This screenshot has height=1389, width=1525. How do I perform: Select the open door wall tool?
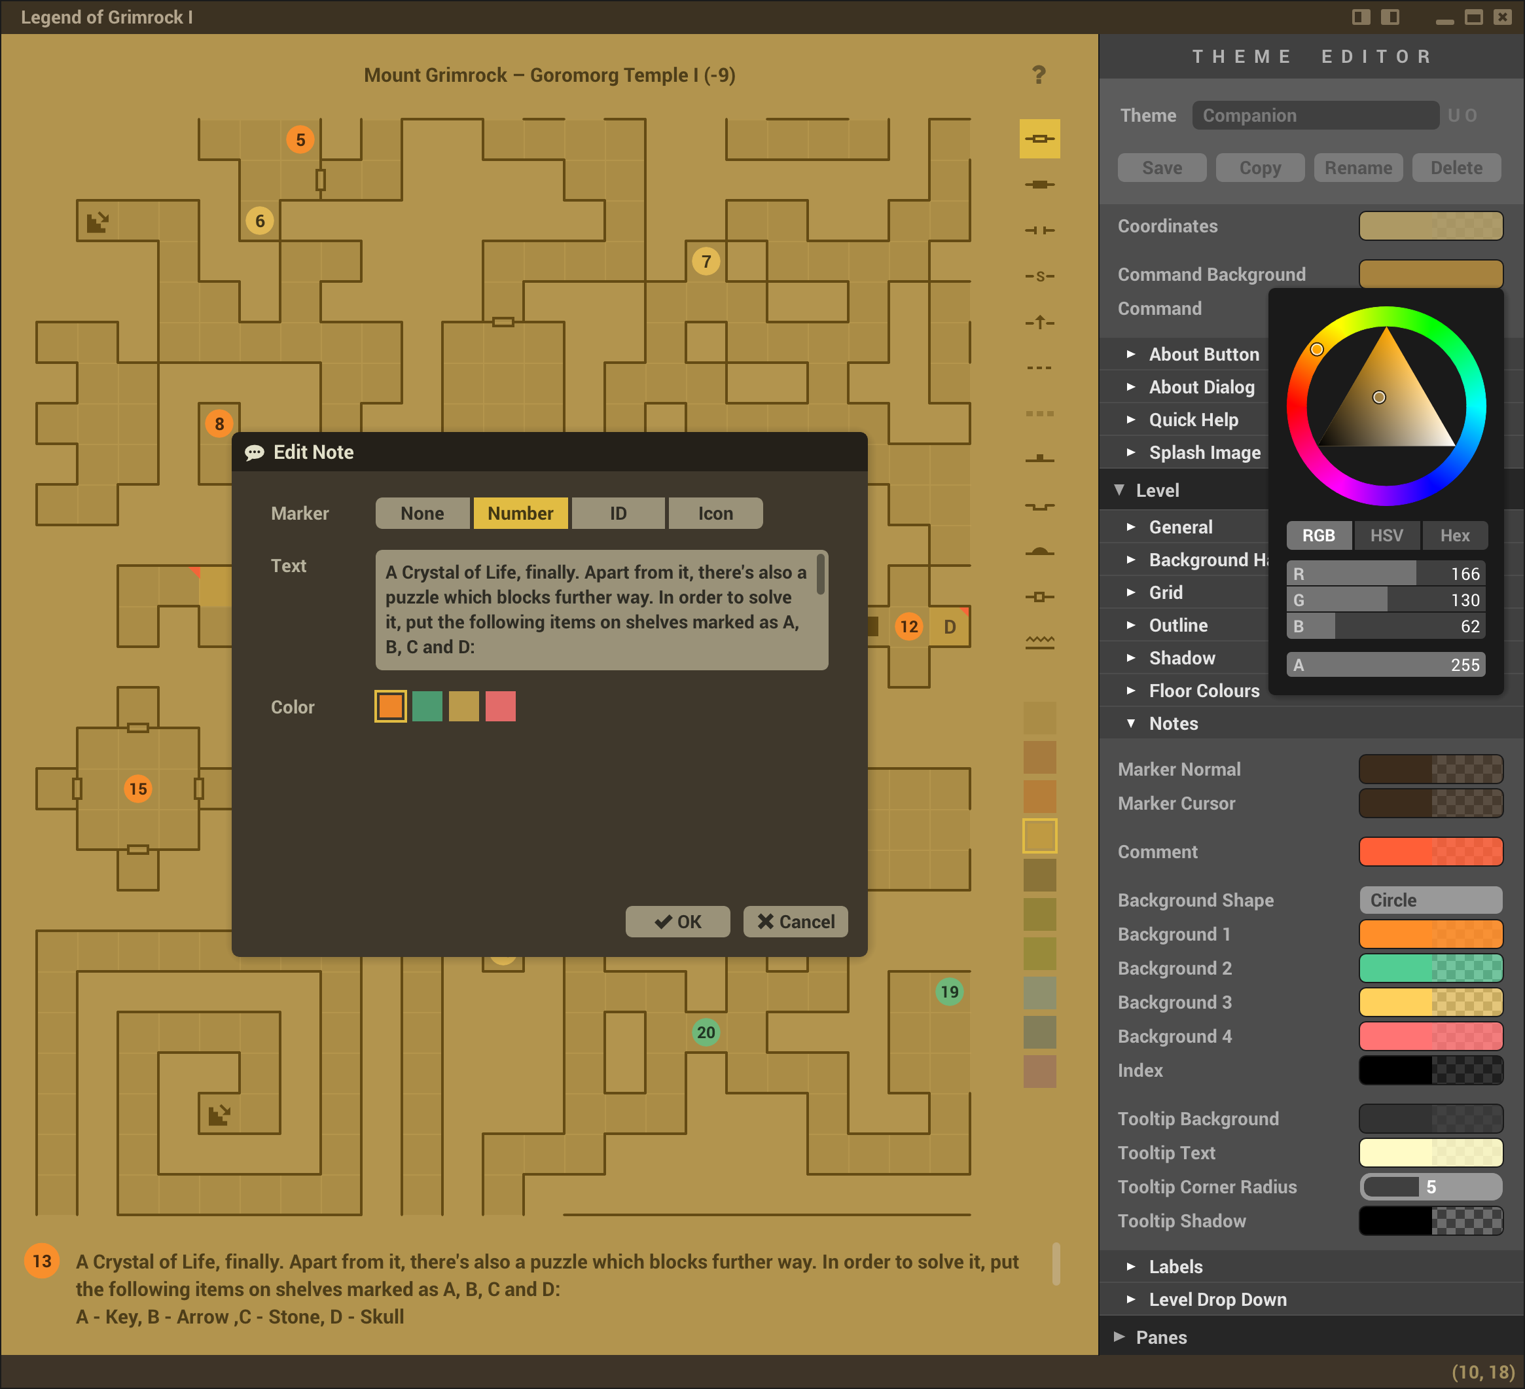pos(1039,139)
